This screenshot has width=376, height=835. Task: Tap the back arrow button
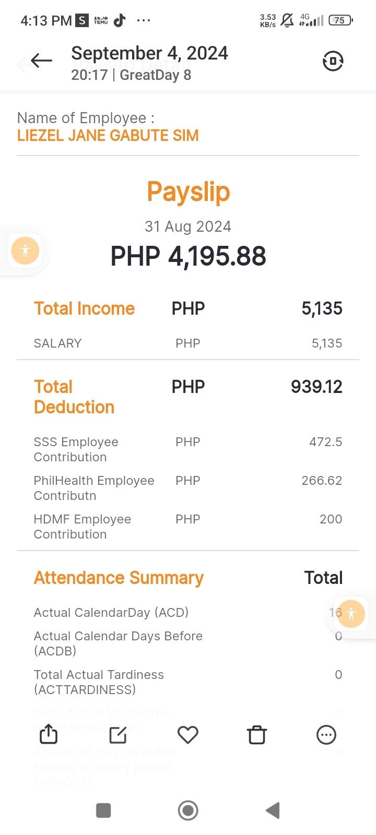tap(41, 61)
